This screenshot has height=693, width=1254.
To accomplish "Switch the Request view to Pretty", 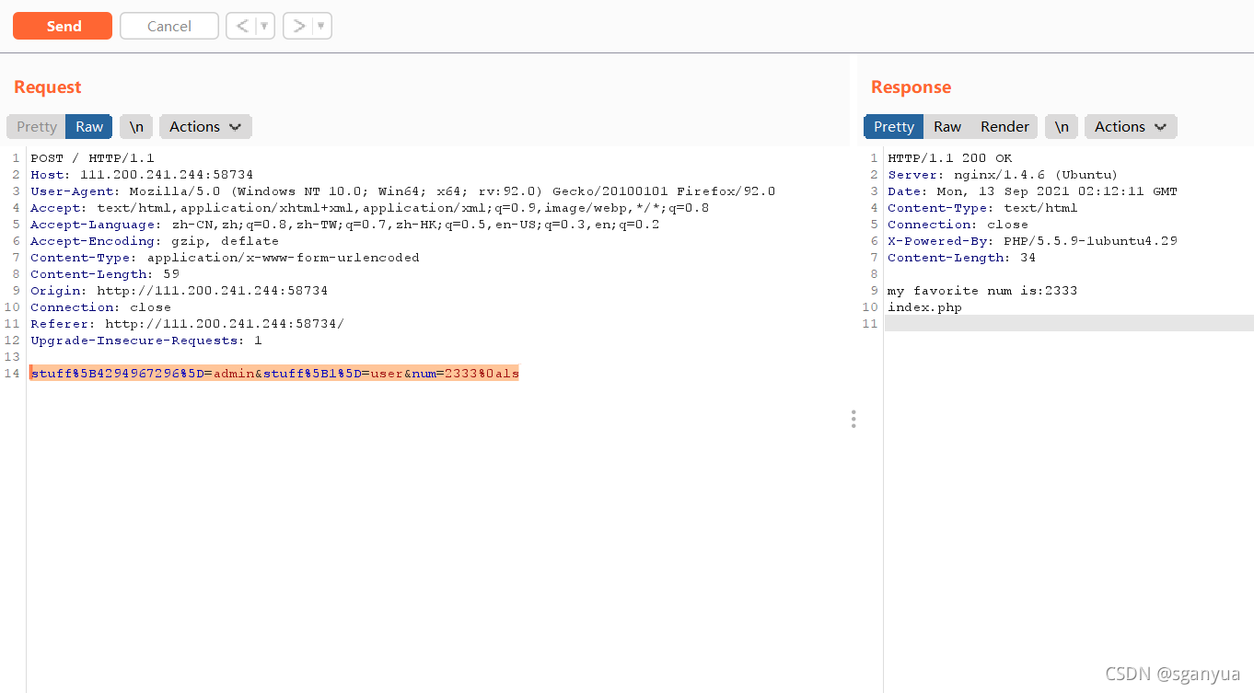I will [x=35, y=126].
